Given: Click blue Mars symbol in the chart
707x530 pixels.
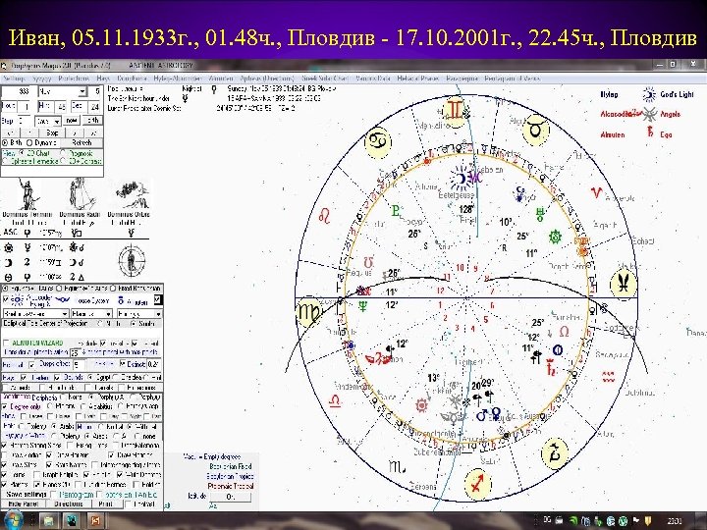Looking at the screenshot, I should point(481,414).
